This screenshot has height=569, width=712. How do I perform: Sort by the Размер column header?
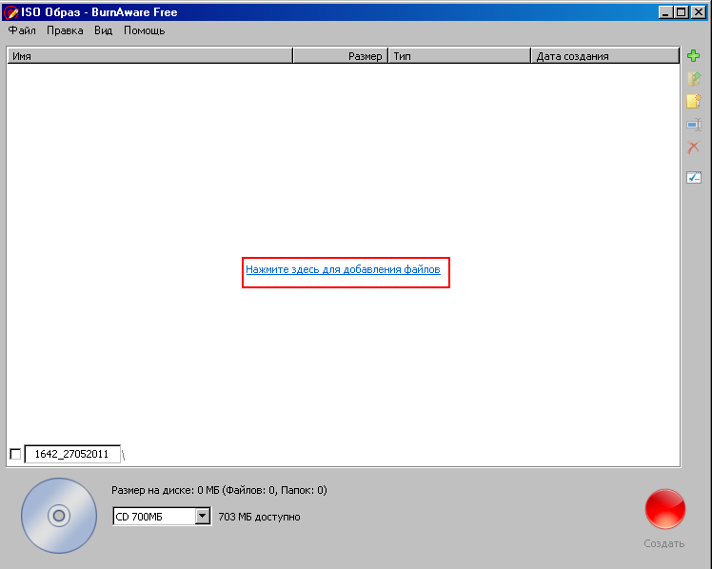click(341, 56)
